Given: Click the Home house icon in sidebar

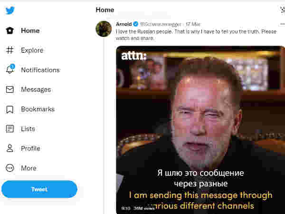Looking at the screenshot, I should point(10,31).
